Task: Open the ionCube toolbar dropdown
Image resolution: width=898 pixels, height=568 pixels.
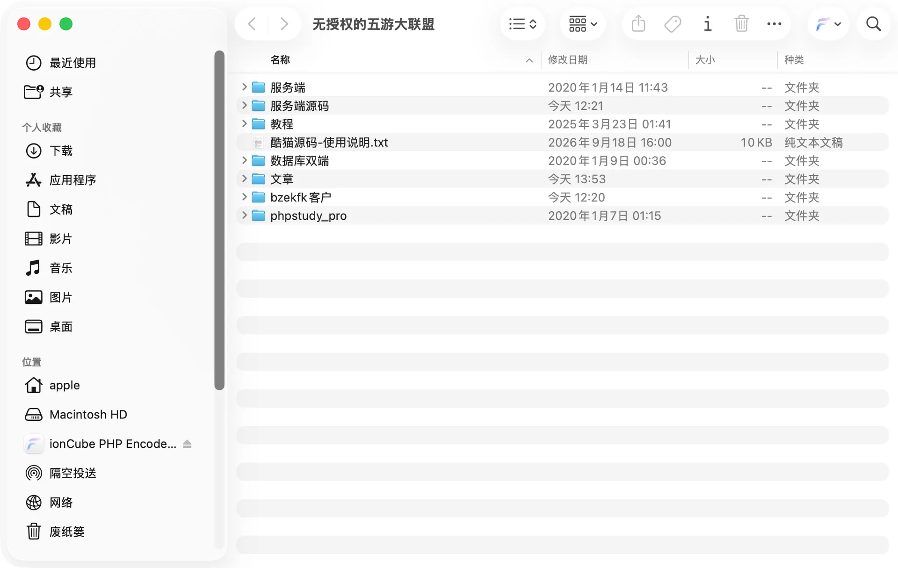Action: (828, 24)
